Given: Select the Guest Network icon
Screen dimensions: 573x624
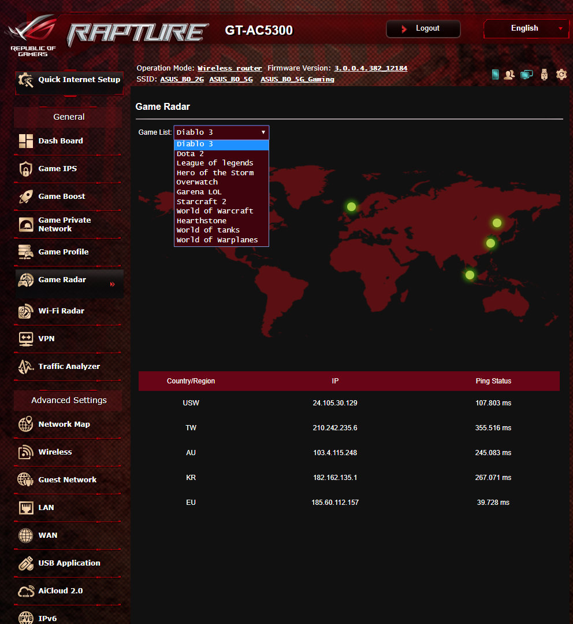Looking at the screenshot, I should point(26,479).
